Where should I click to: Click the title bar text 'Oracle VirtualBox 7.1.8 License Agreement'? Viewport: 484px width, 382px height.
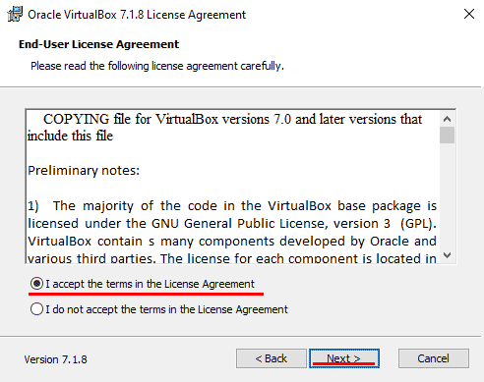137,15
